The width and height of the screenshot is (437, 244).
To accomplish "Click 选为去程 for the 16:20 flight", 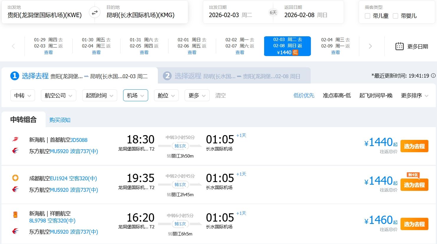I will [414, 224].
